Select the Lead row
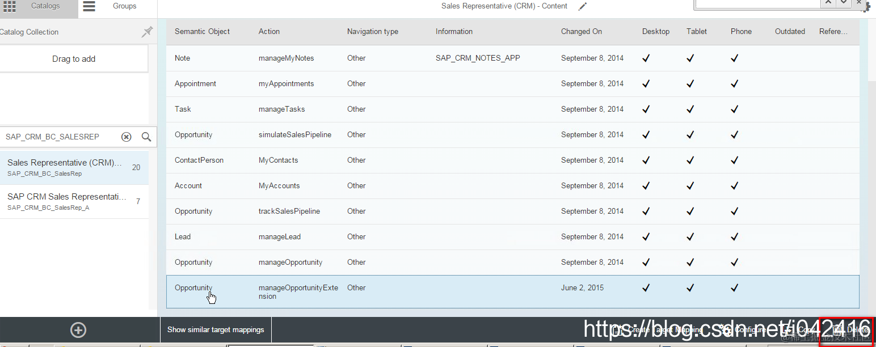This screenshot has width=876, height=347. [513, 236]
